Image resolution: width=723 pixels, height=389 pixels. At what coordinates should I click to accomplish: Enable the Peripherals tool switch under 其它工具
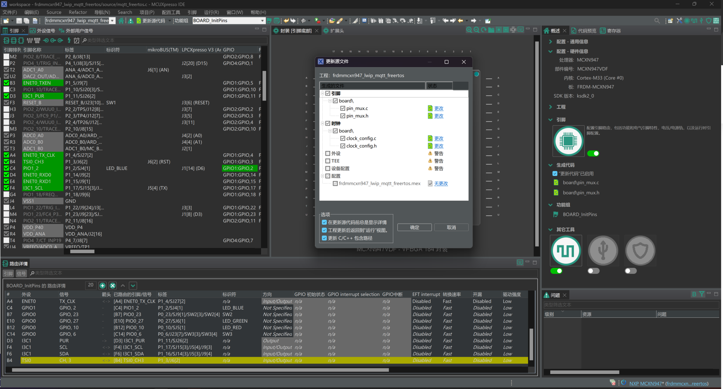click(x=593, y=271)
